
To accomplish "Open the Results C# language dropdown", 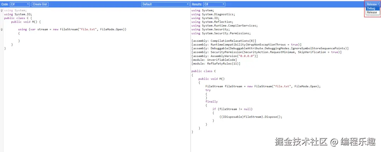I will [x=214, y=4].
